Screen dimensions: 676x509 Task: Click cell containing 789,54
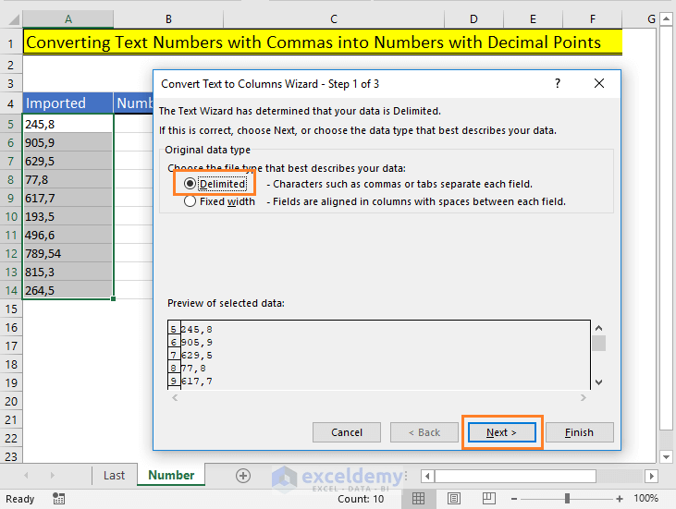[68, 254]
